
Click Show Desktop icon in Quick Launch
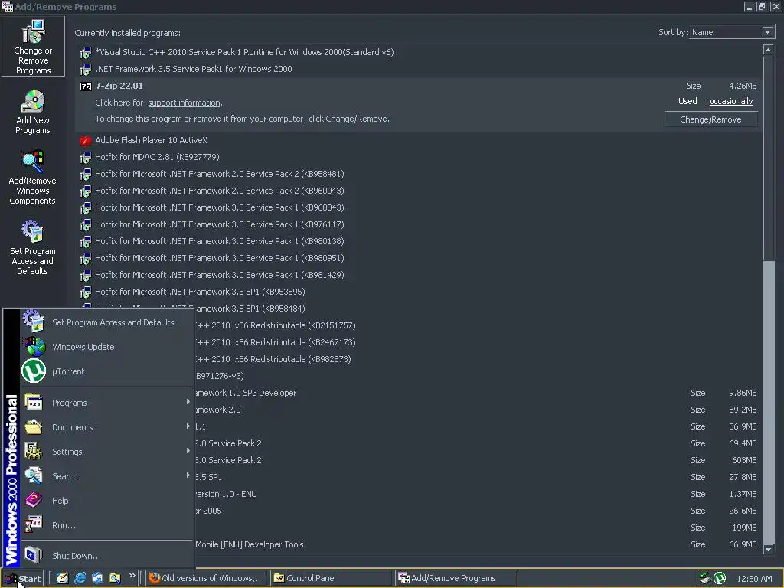62,578
